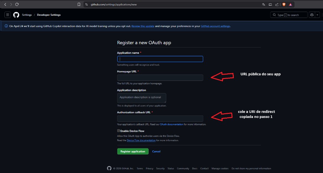Expand the dropdown arrow next to Copilot
Image resolution: width=323 pixels, height=173 pixels.
(x=317, y=15)
